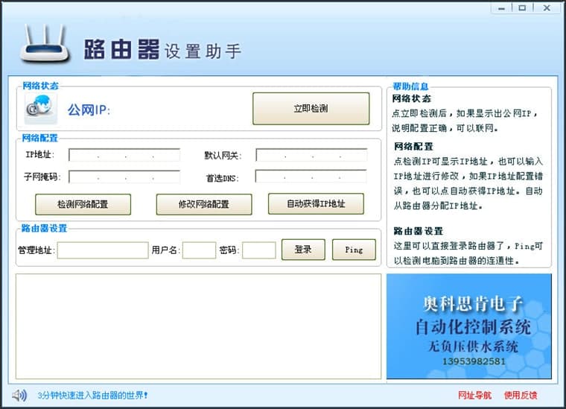Click the globe network status icon

(40, 109)
